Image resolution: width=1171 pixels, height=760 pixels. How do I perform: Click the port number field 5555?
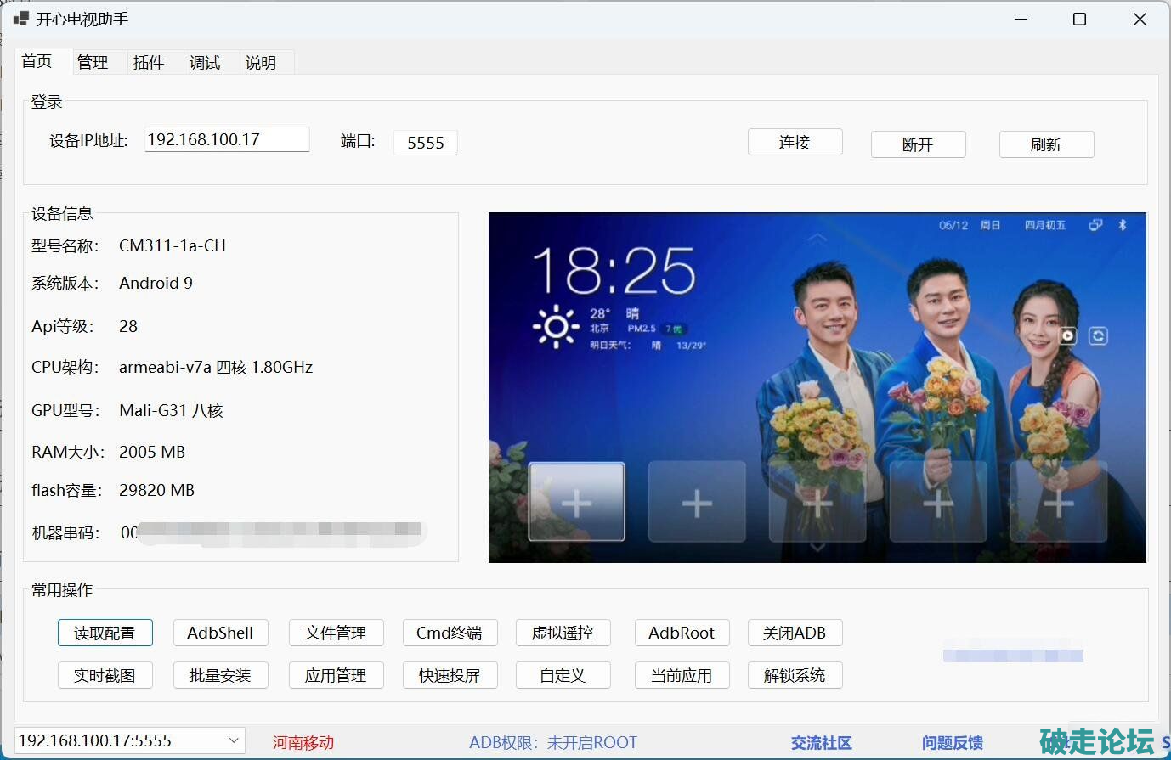coord(426,143)
